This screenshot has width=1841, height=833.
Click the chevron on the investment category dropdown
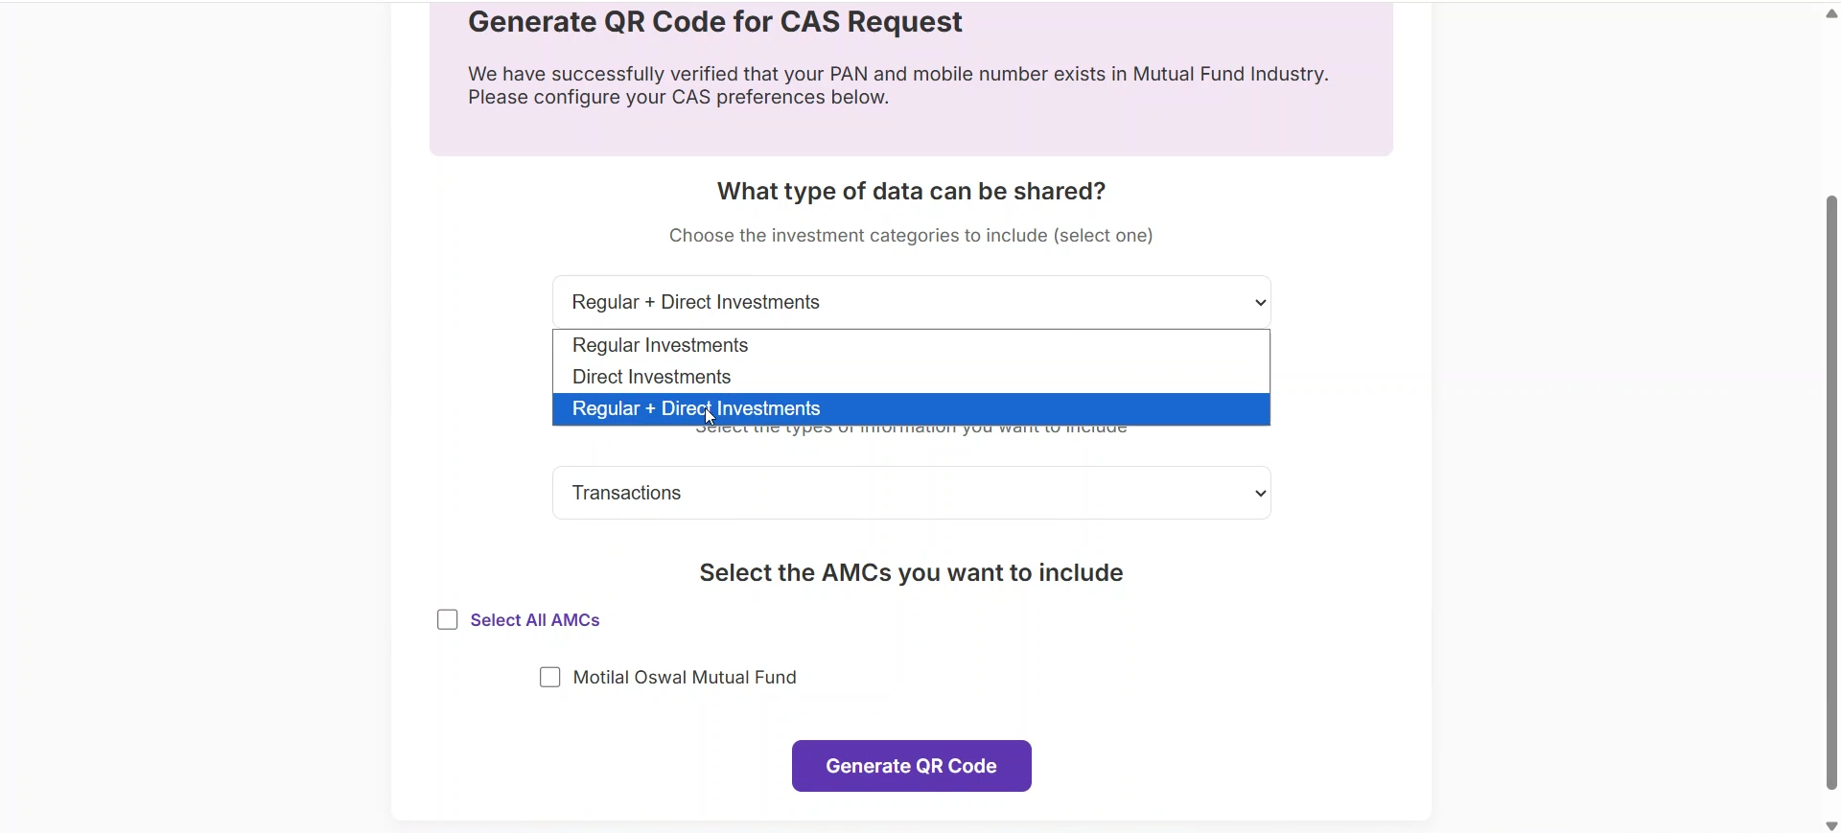(1262, 303)
